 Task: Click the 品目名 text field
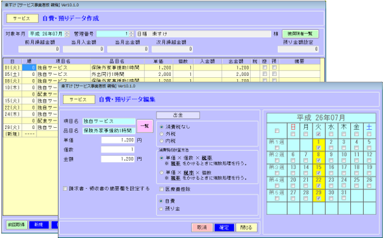pyautogui.click(x=109, y=131)
